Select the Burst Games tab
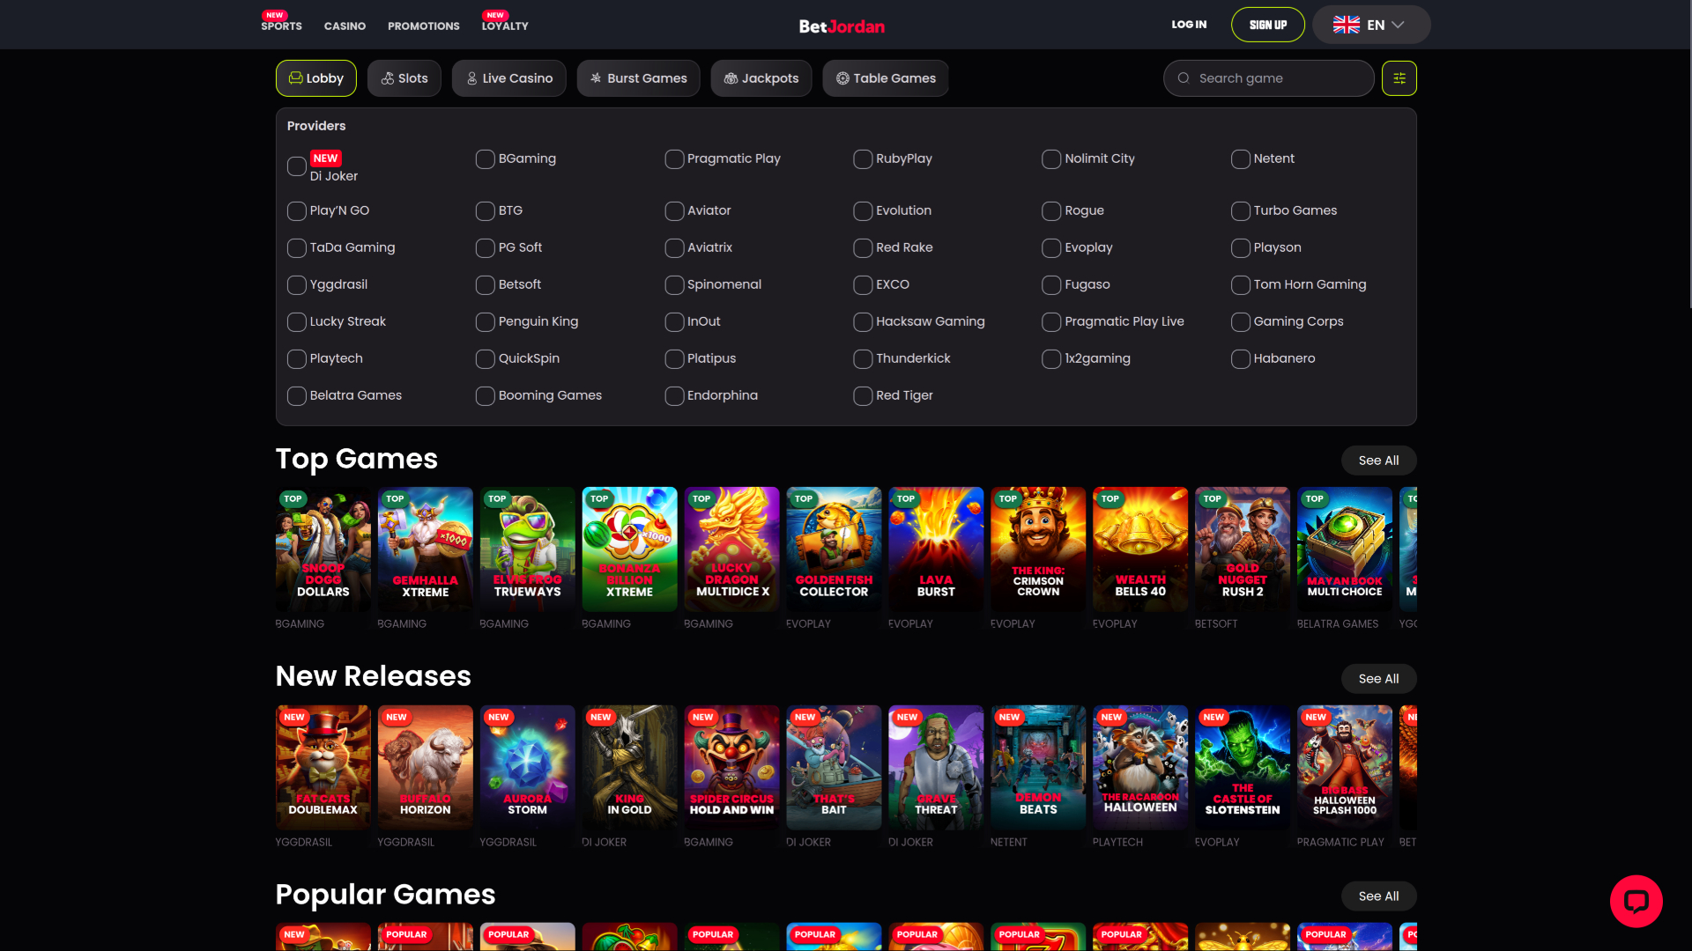The width and height of the screenshot is (1692, 951). click(639, 78)
